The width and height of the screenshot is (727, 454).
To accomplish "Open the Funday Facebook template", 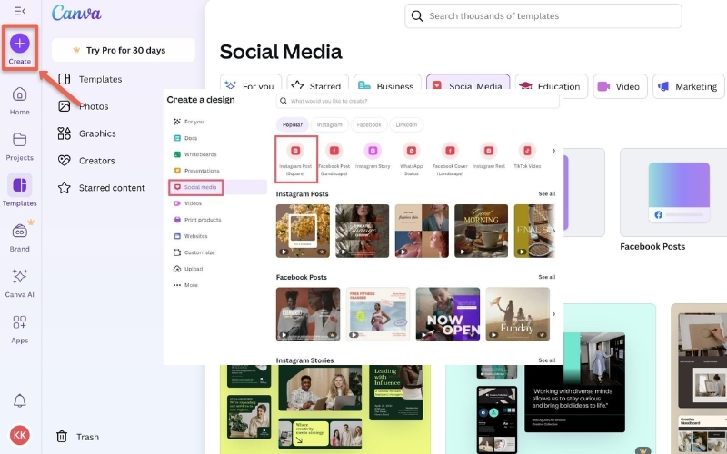I will [517, 314].
